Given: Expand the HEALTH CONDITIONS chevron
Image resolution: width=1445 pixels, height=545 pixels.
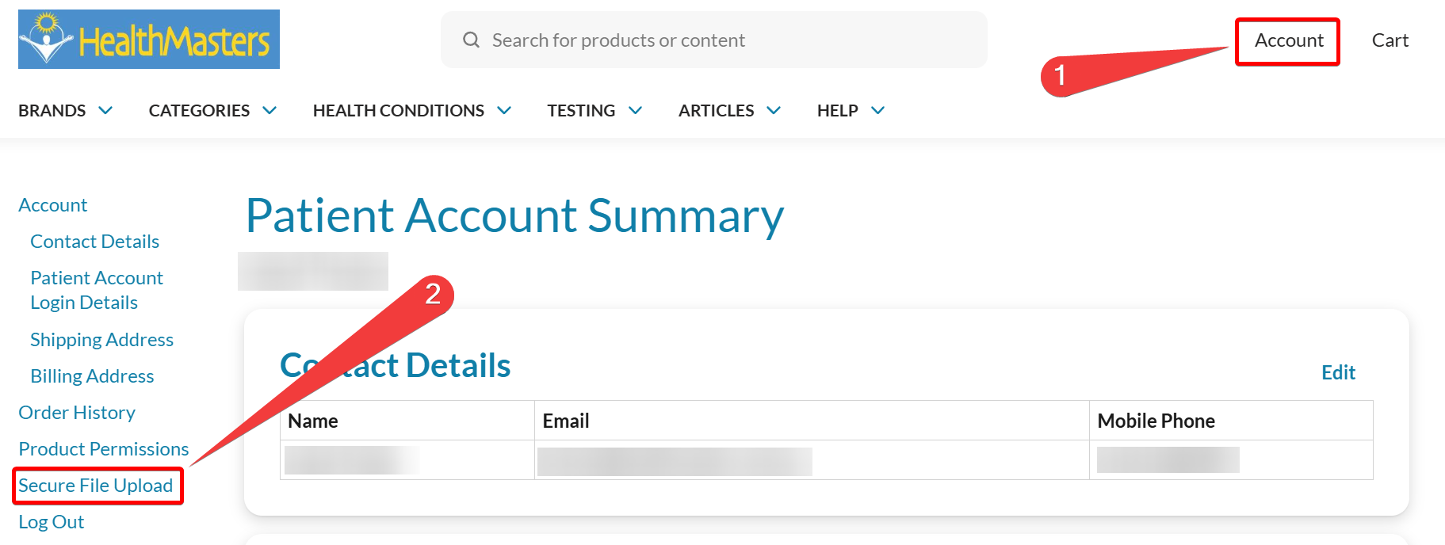Looking at the screenshot, I should (x=504, y=110).
